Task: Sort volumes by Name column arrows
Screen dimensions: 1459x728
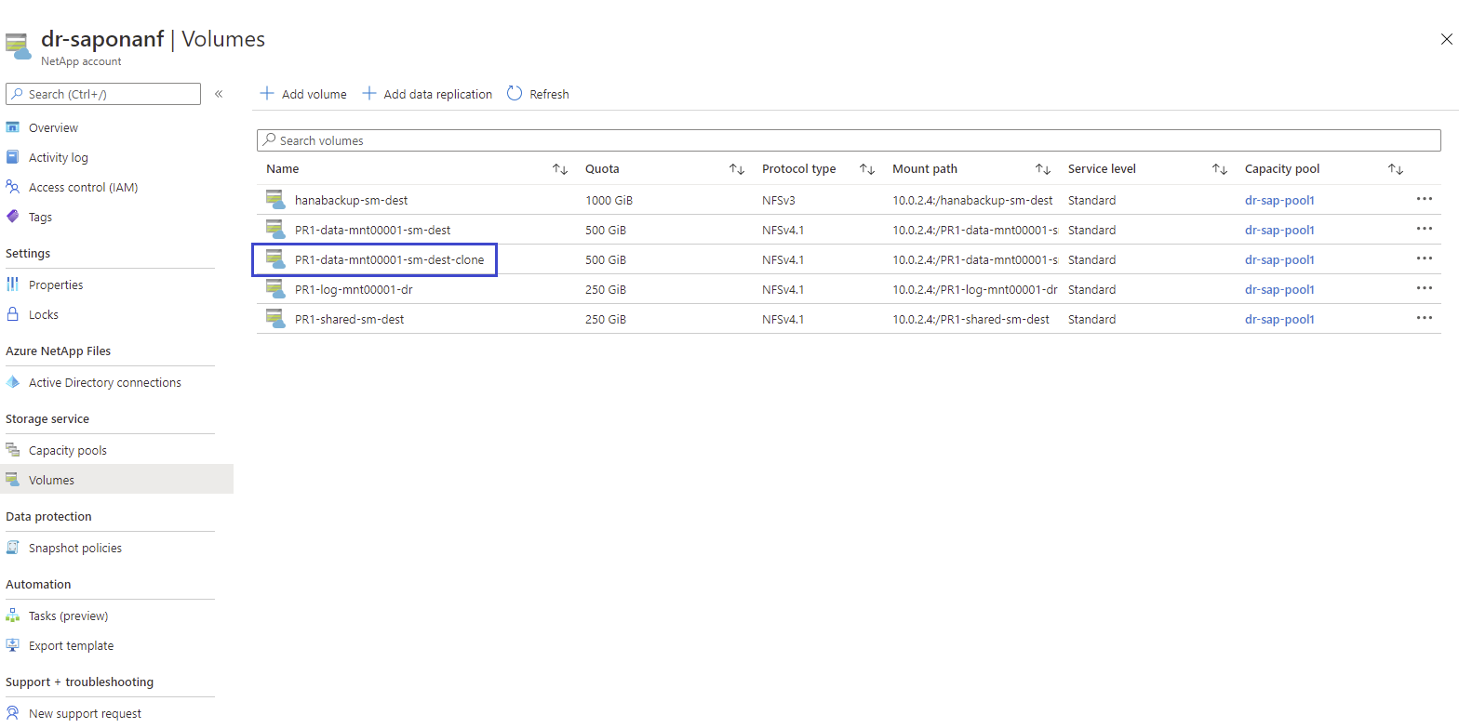Action: [x=559, y=169]
